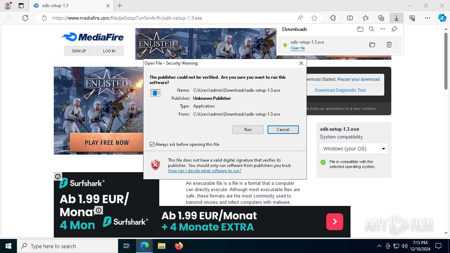Open File Explorer from the taskbar
The height and width of the screenshot is (253, 450).
[161, 246]
